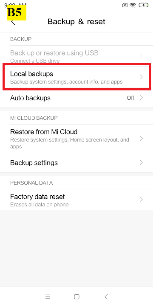The height and width of the screenshot is (307, 153).
Task: Expand Local backups using its chevron
Action: coord(141,77)
